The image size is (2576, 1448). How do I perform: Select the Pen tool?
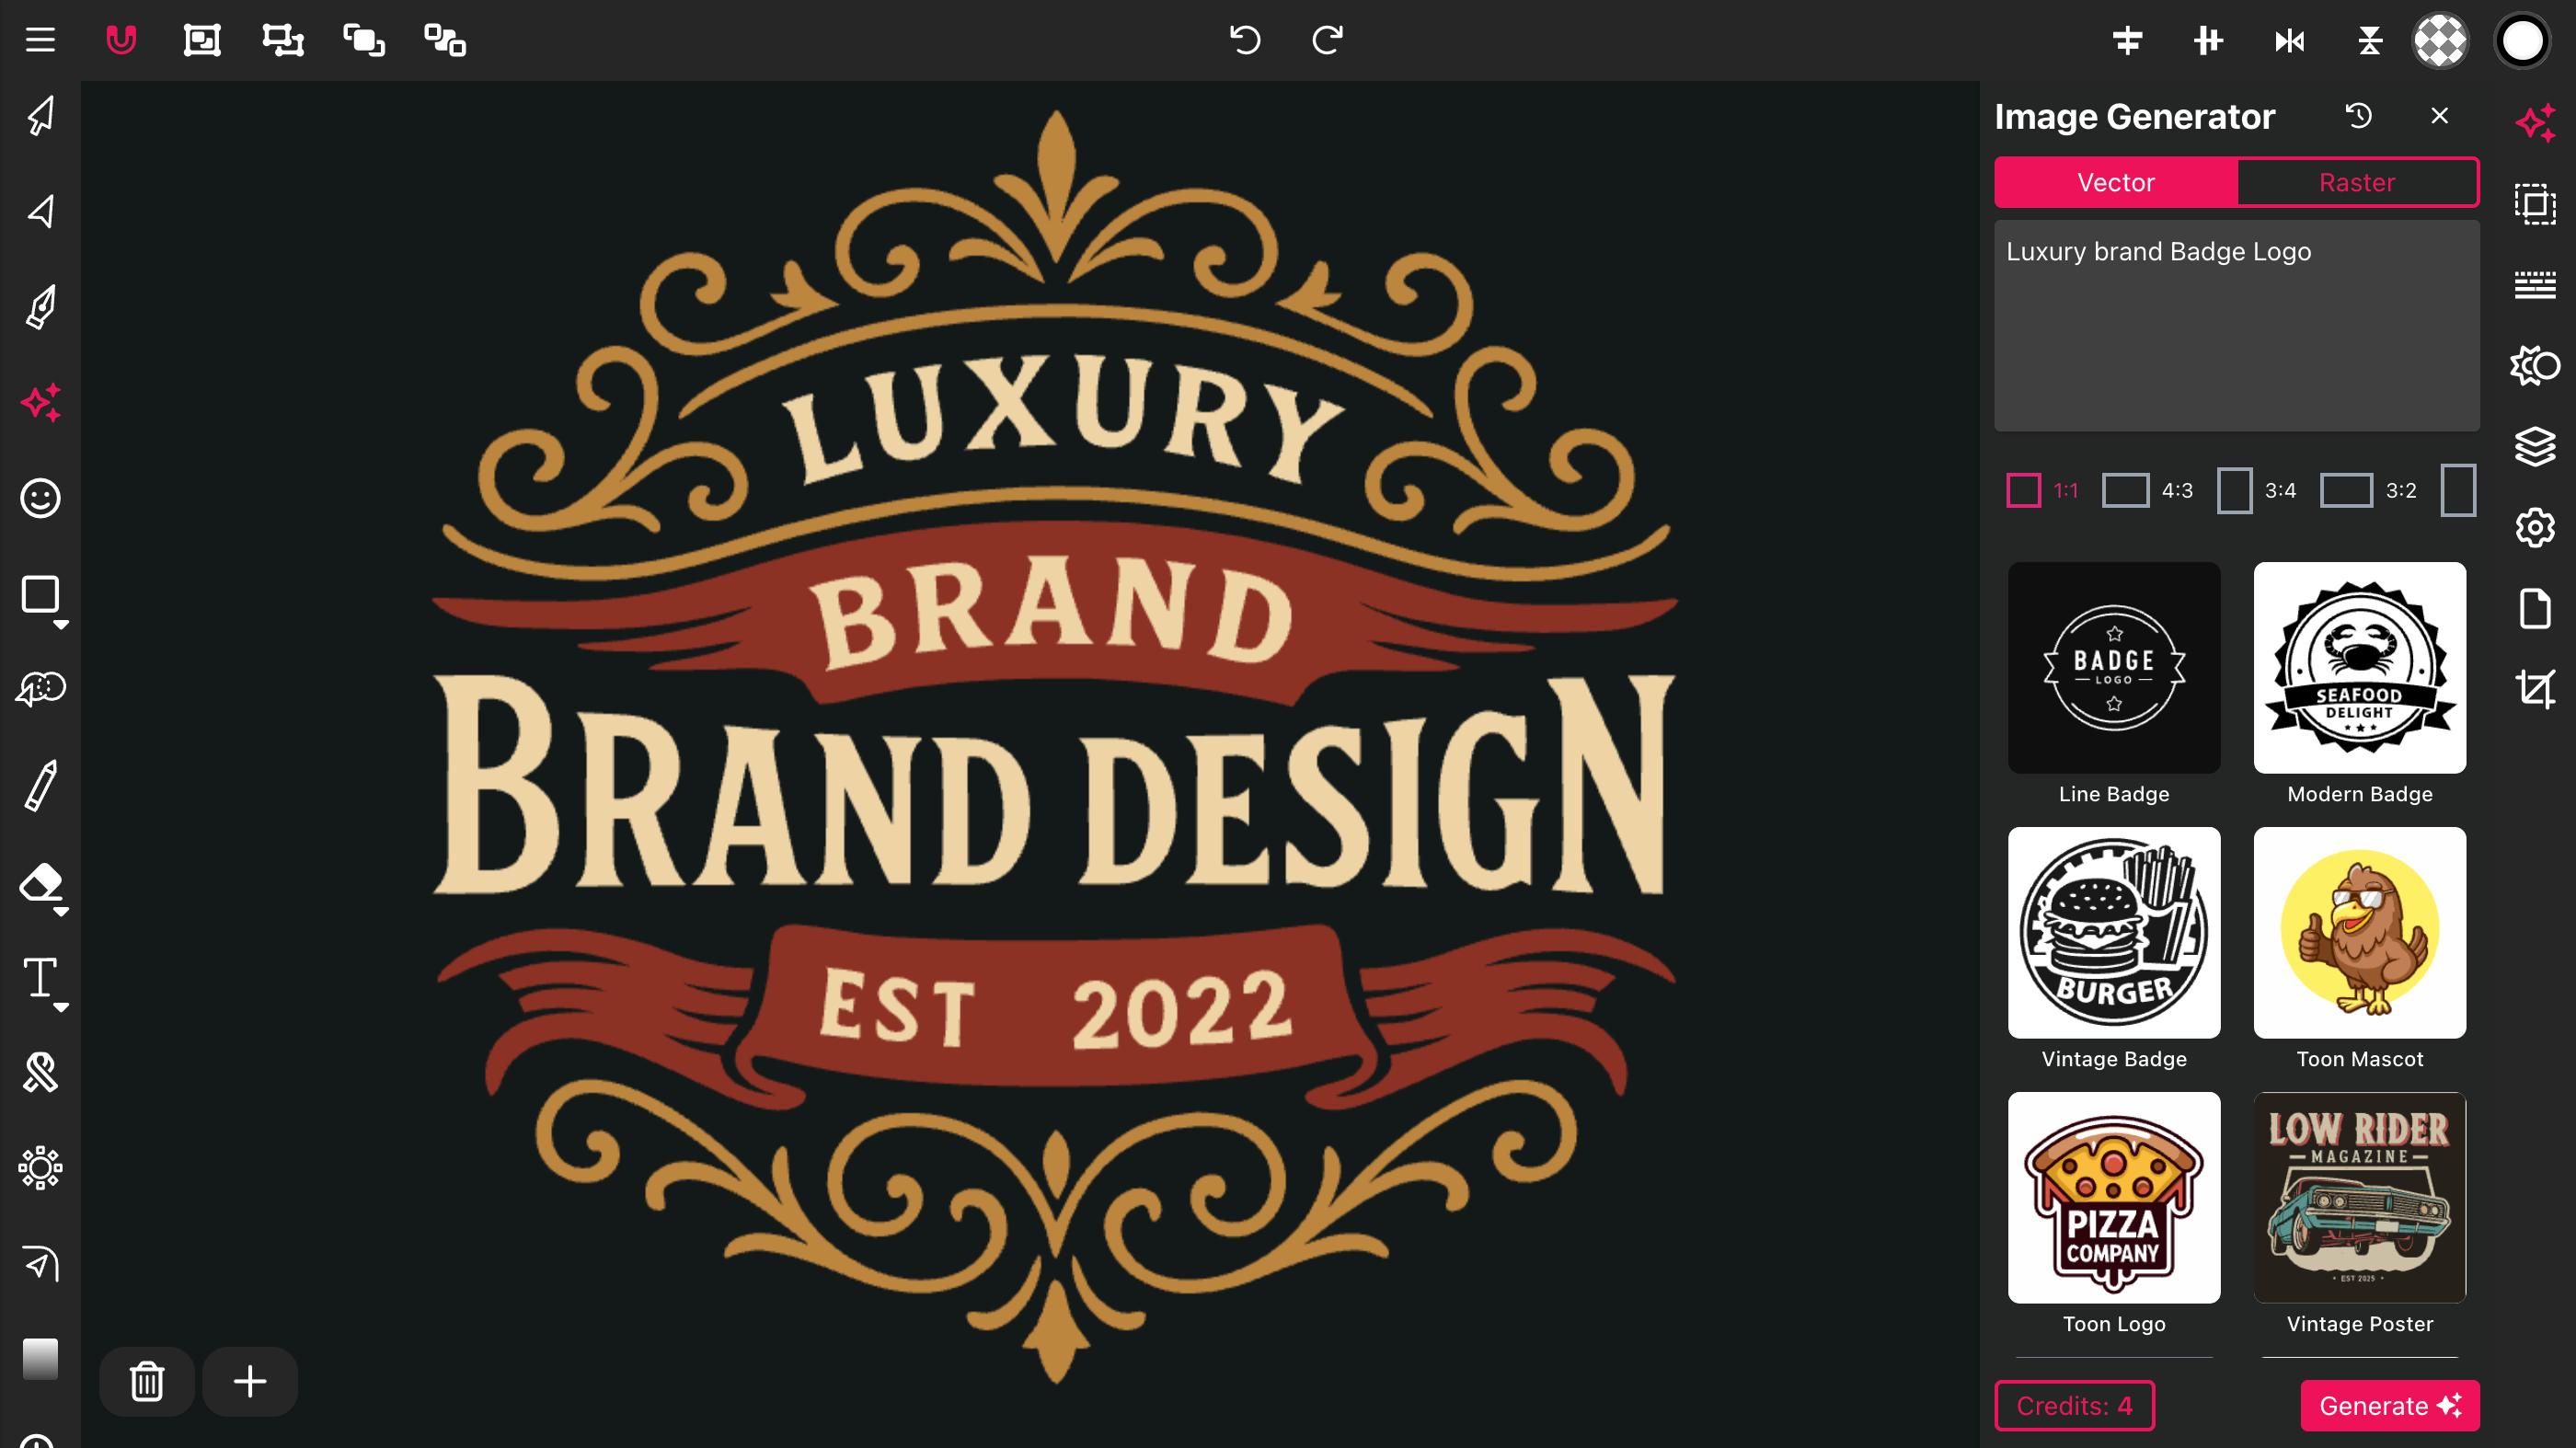(x=41, y=307)
